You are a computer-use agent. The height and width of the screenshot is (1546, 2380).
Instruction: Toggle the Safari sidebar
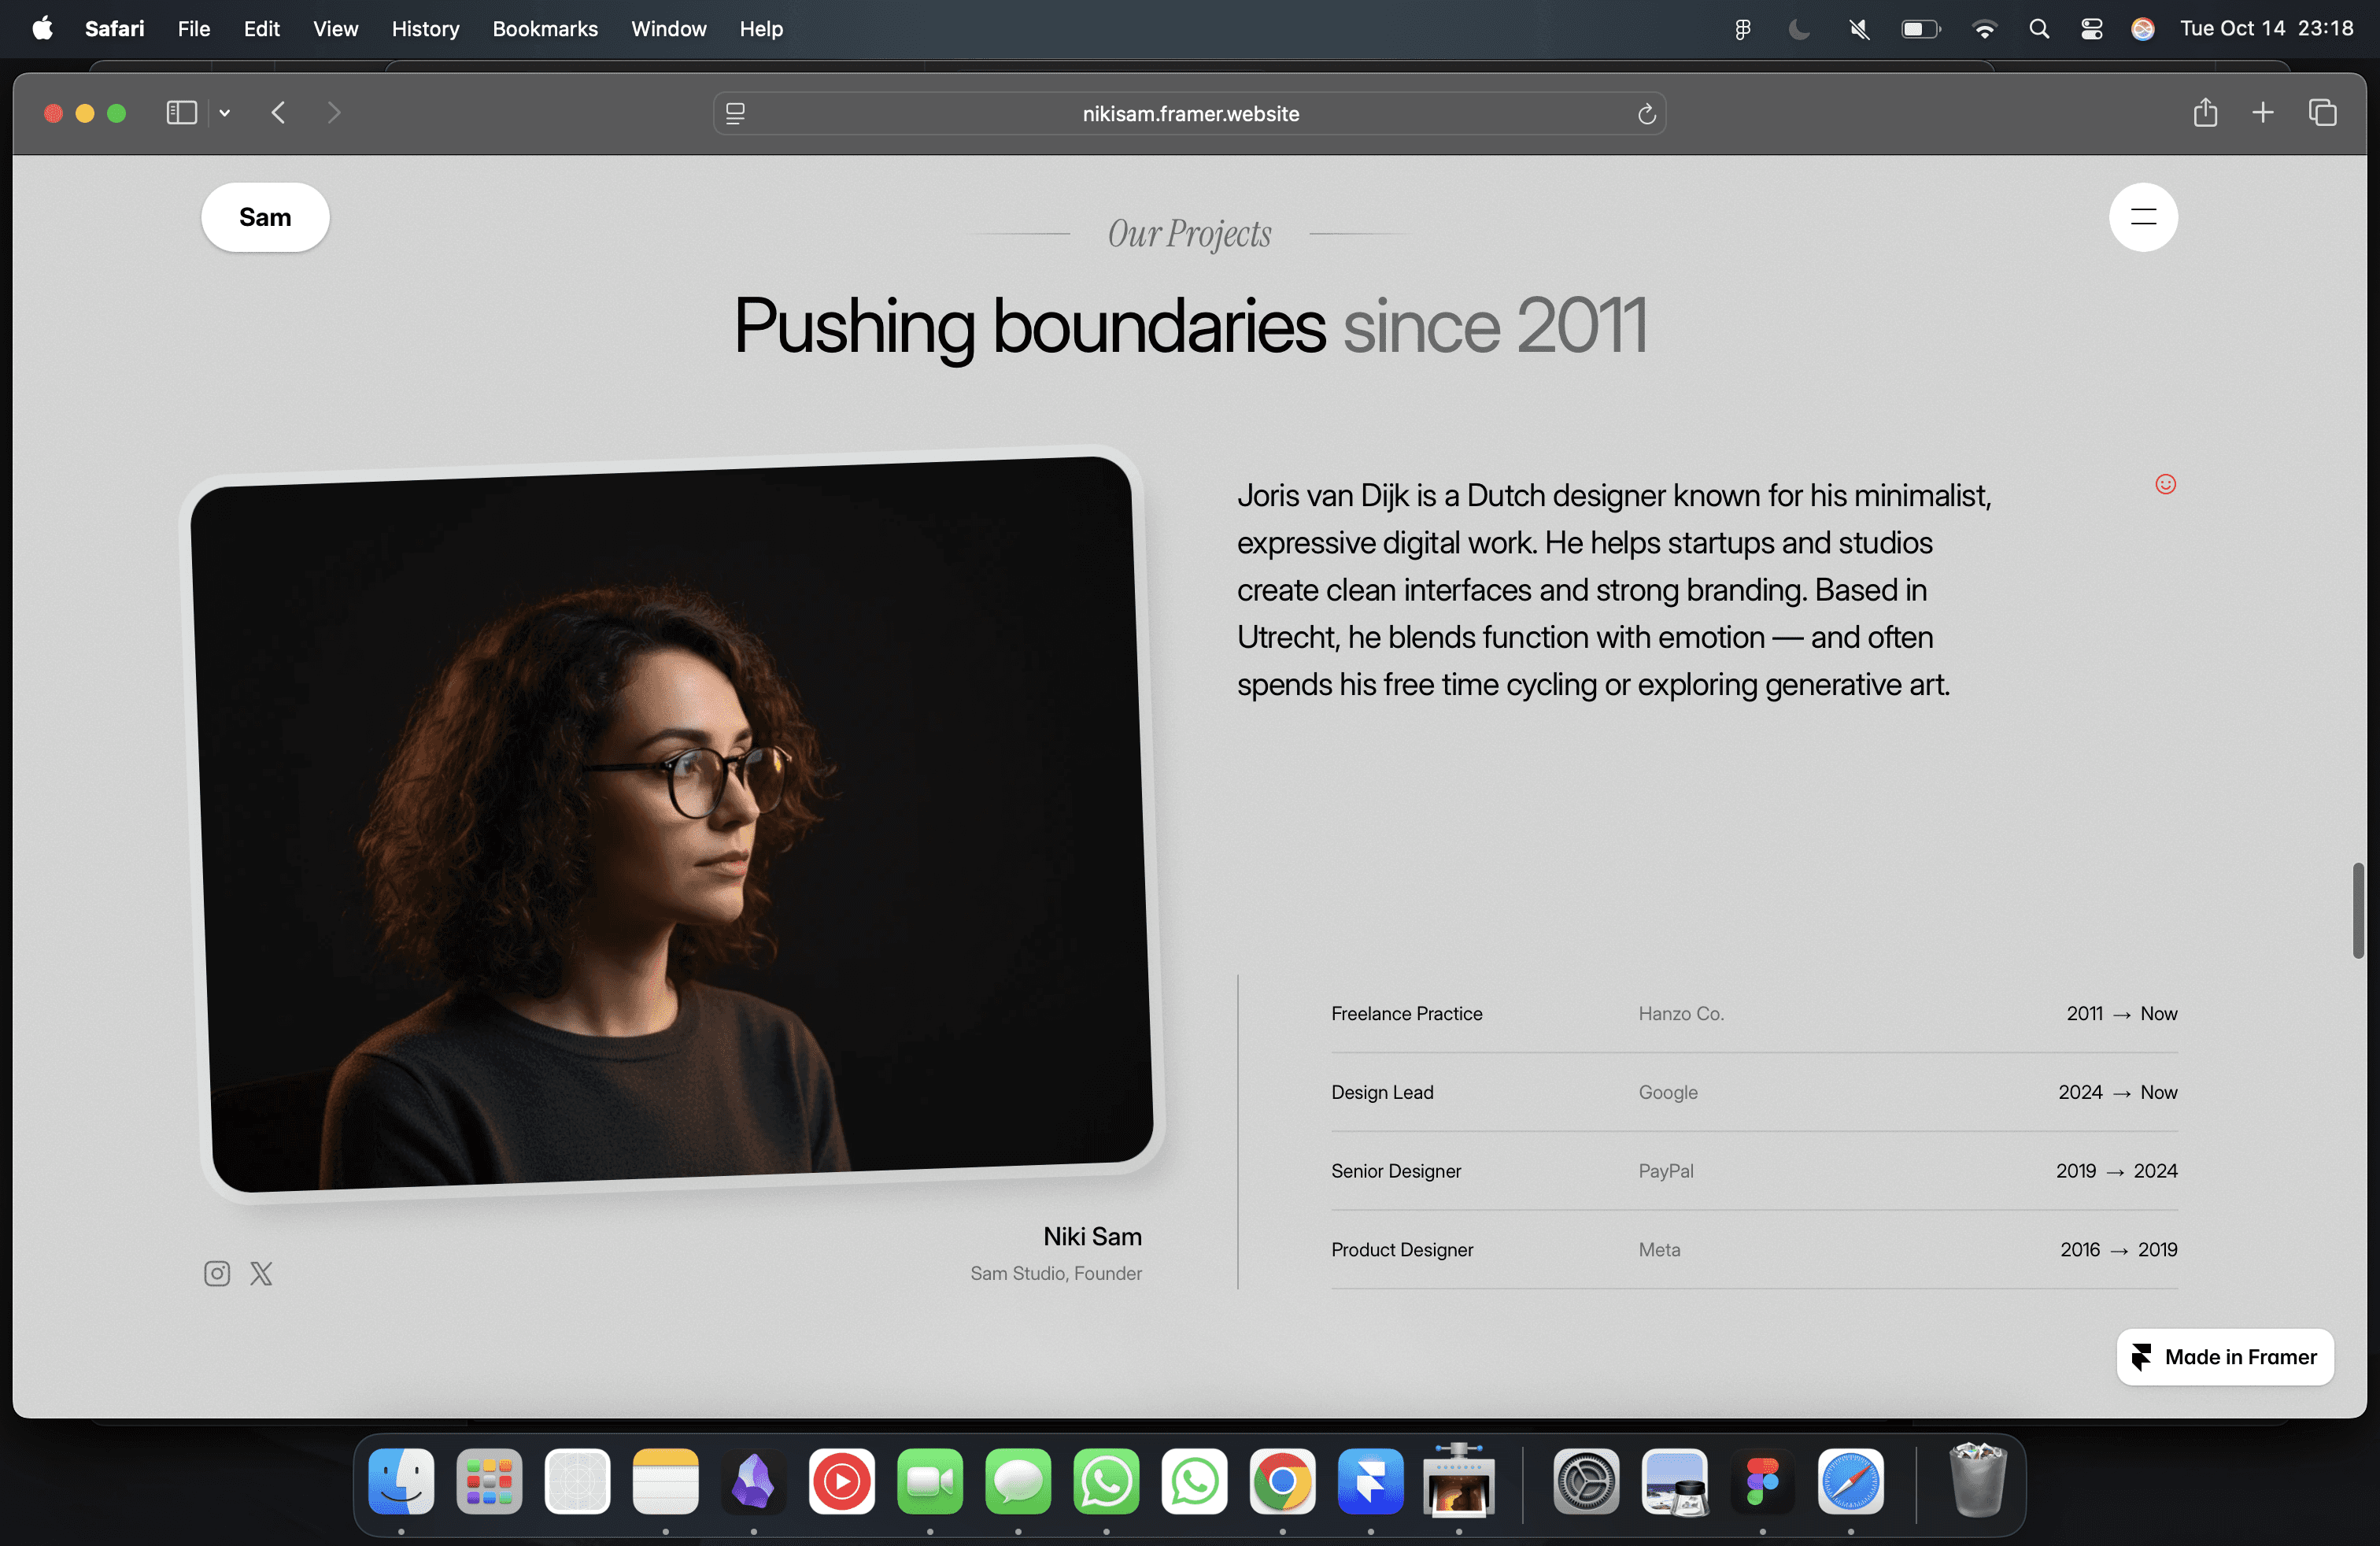(x=181, y=113)
